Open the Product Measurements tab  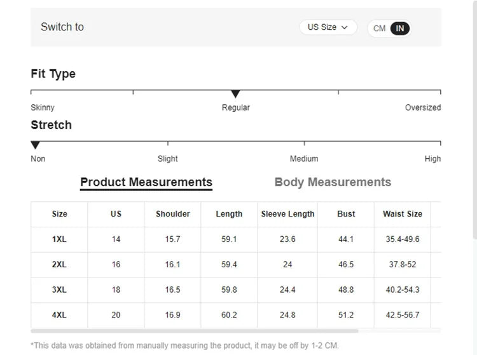coord(146,182)
